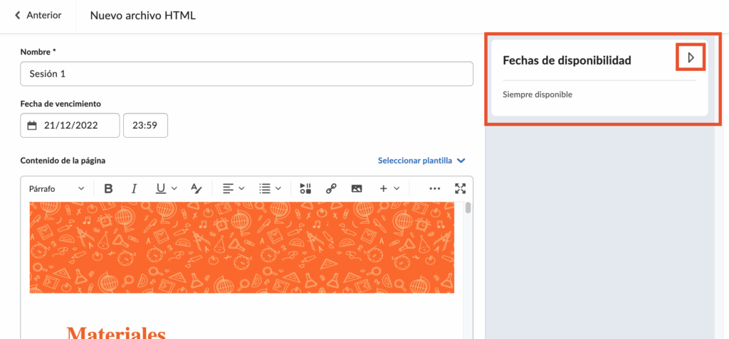Insert an image into the page
This screenshot has height=339, width=729.
357,188
